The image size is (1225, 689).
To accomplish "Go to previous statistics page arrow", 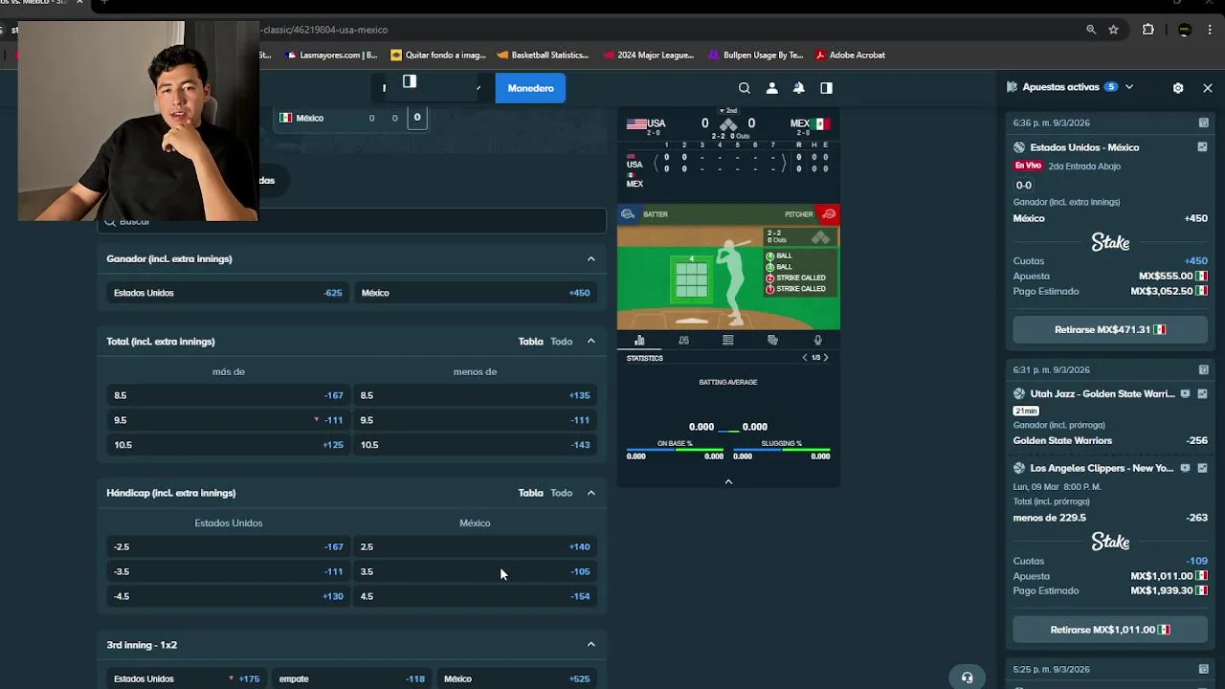I will coord(805,358).
